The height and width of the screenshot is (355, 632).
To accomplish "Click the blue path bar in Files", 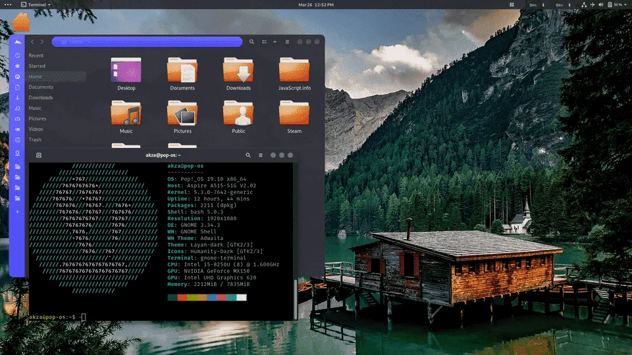I will pos(147,41).
